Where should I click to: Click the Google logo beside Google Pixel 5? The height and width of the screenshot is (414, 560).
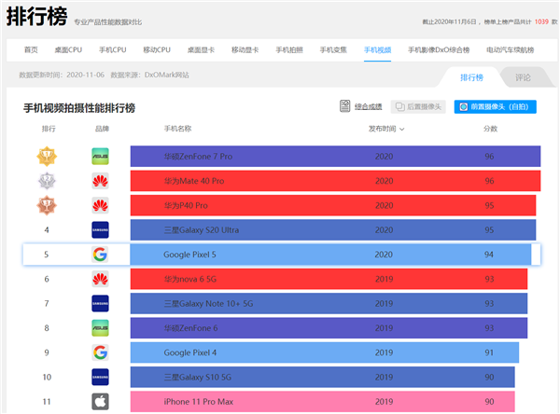[x=100, y=255]
